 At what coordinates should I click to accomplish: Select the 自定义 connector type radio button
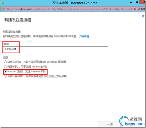coord(5,62)
